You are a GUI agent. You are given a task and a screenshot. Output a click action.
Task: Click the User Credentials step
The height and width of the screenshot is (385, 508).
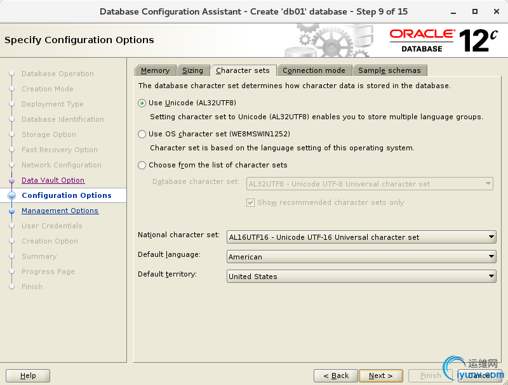pyautogui.click(x=52, y=226)
